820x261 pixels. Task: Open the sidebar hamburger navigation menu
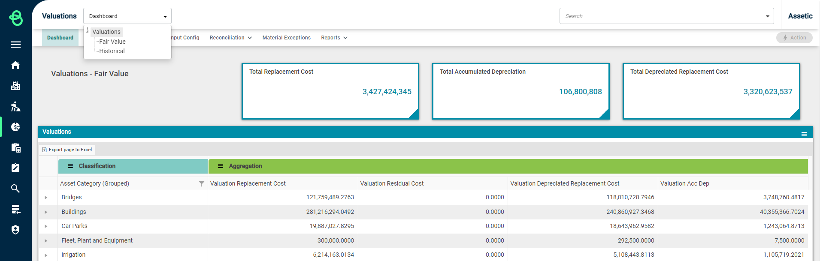pos(15,45)
